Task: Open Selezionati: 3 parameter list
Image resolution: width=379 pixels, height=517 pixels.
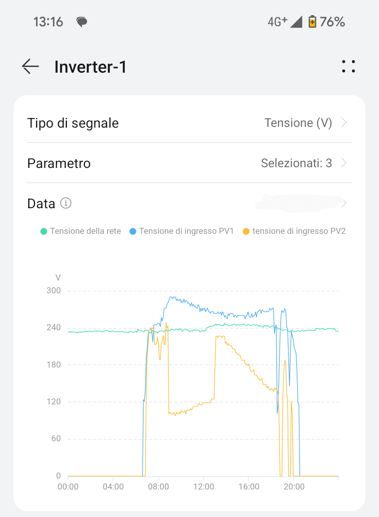Action: [x=296, y=163]
